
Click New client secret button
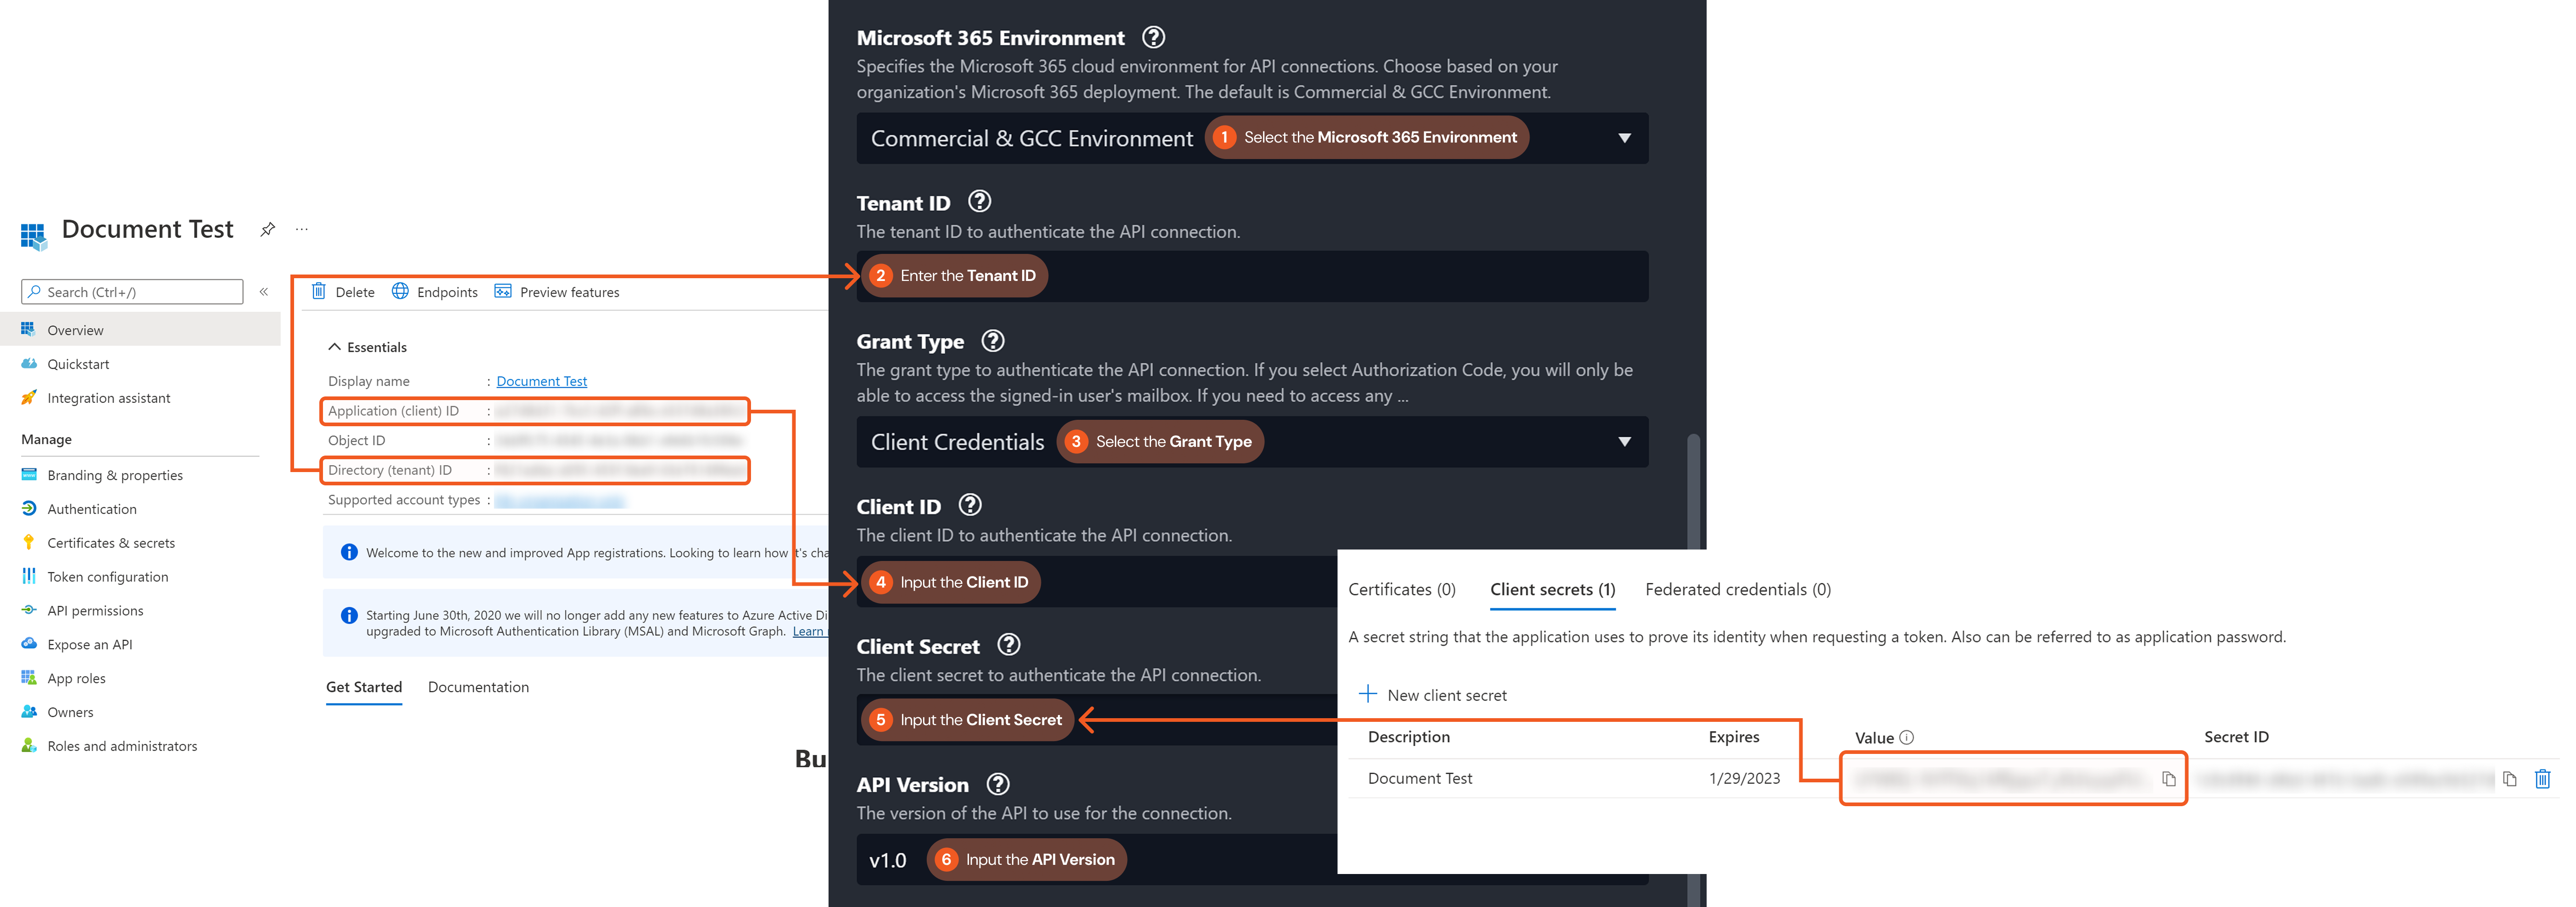coord(1433,695)
